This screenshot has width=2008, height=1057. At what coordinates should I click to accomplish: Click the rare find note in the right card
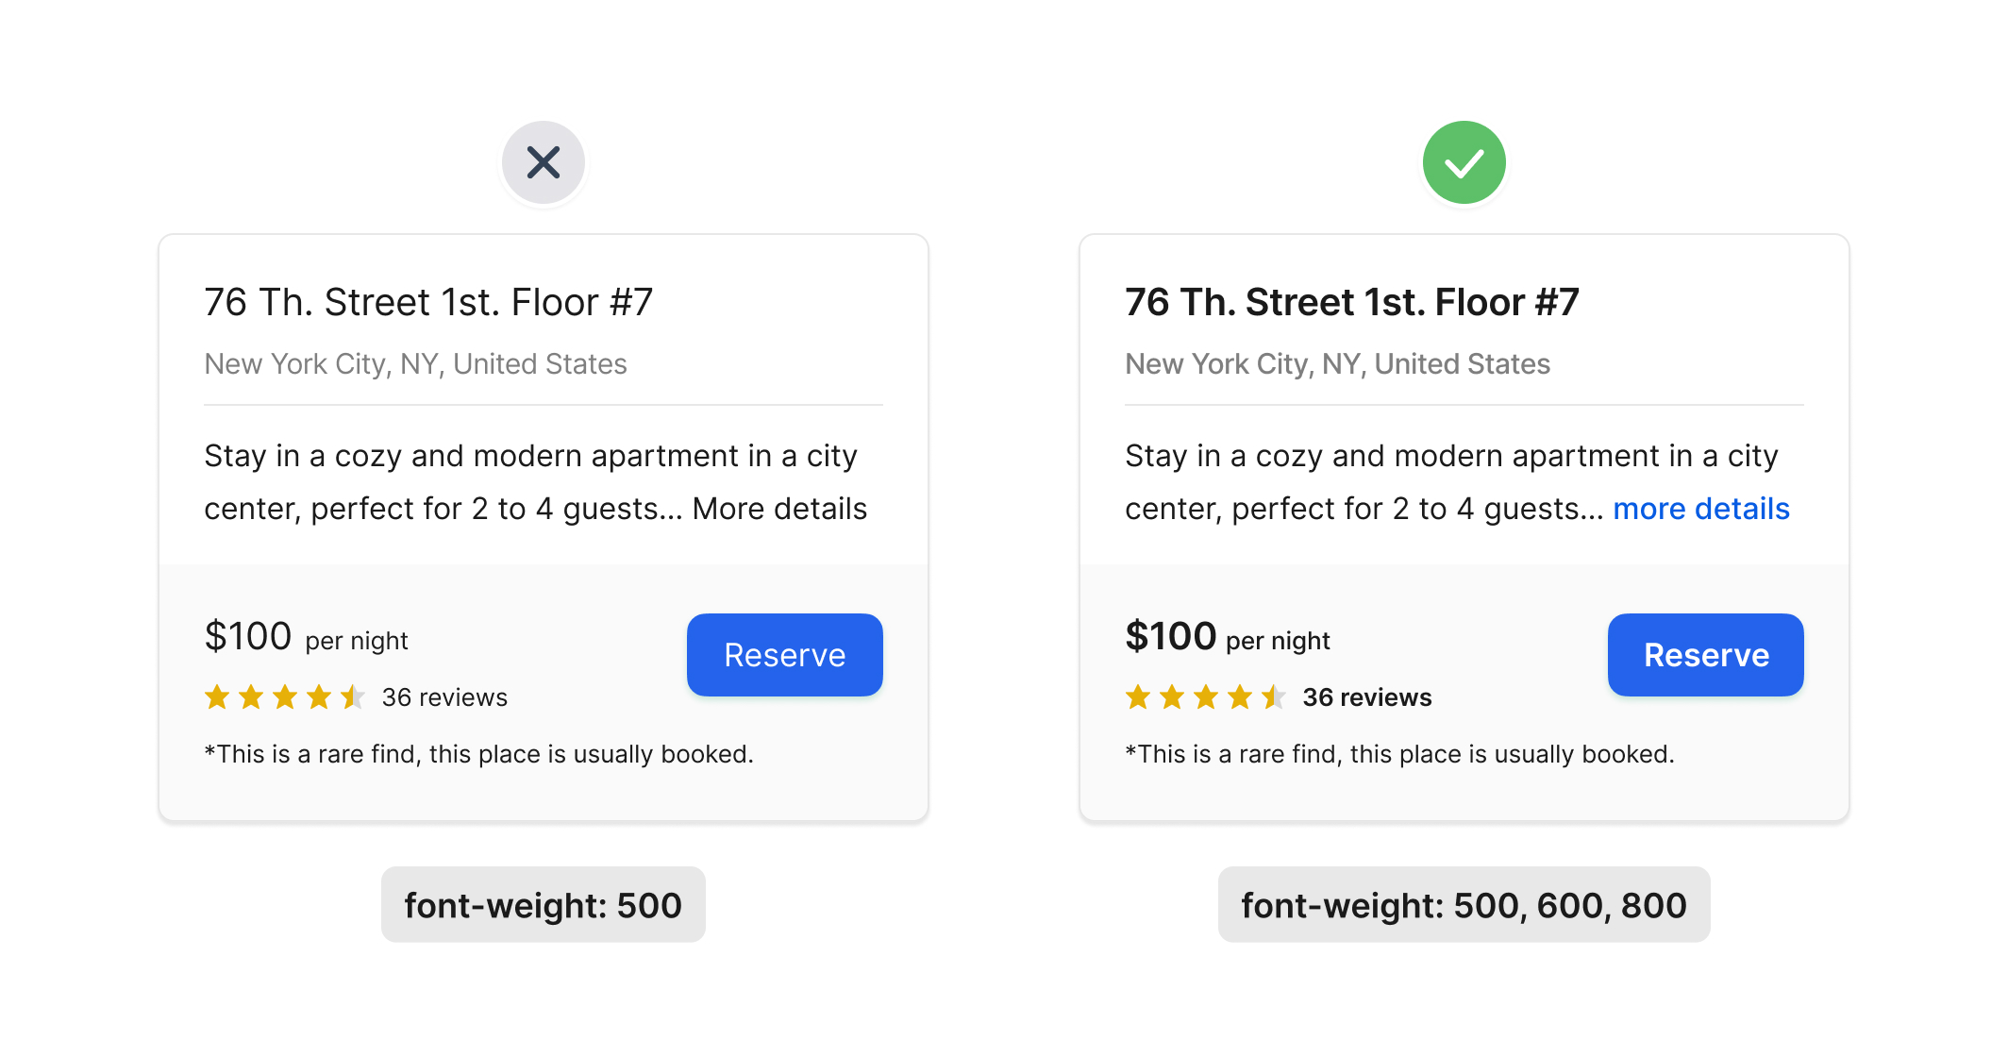[1399, 754]
